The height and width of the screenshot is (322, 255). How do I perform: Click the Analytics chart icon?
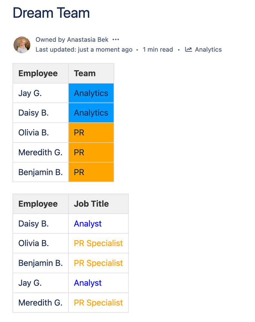[189, 50]
